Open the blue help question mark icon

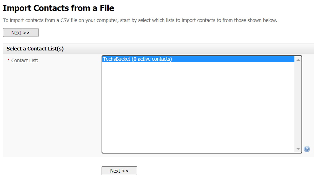pos(307,149)
